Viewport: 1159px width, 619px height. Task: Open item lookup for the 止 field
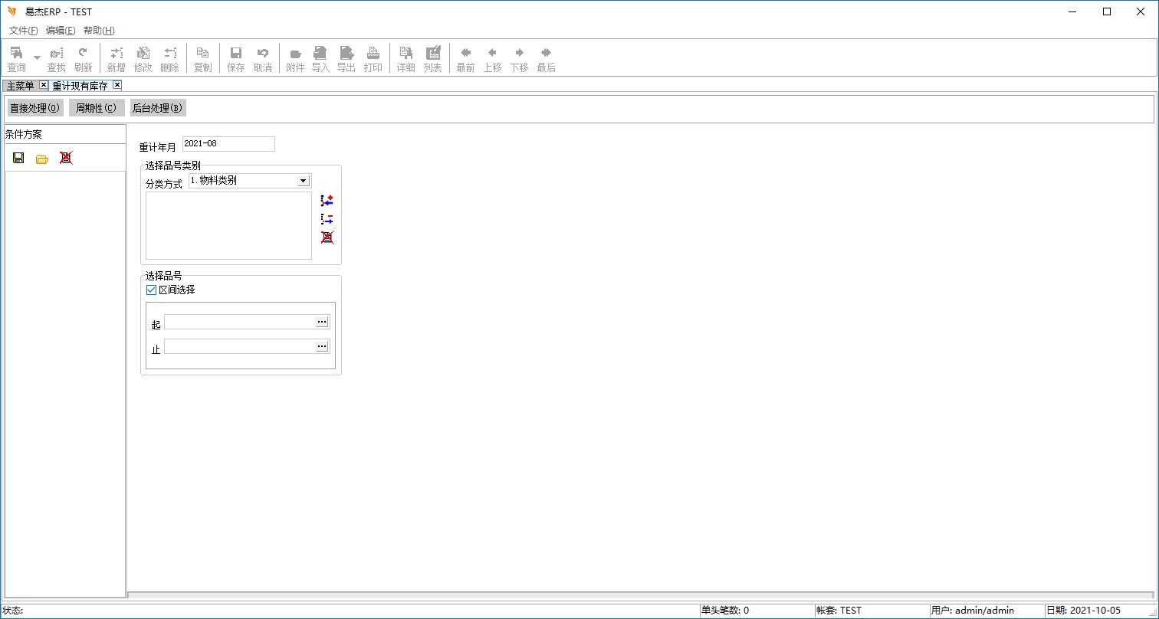[322, 347]
